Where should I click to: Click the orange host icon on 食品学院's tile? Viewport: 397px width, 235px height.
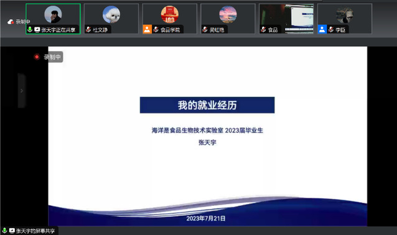147,29
